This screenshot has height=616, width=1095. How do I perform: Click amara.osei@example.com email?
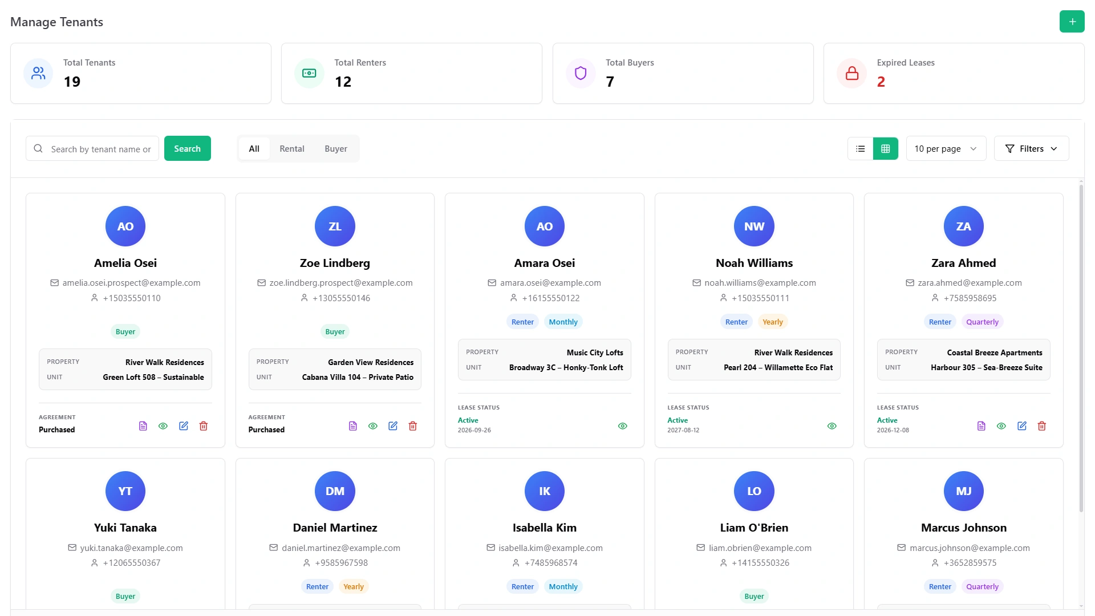(550, 283)
